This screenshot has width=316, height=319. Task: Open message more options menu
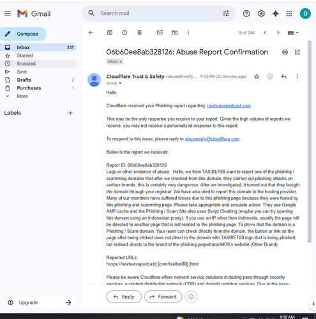coord(297,77)
